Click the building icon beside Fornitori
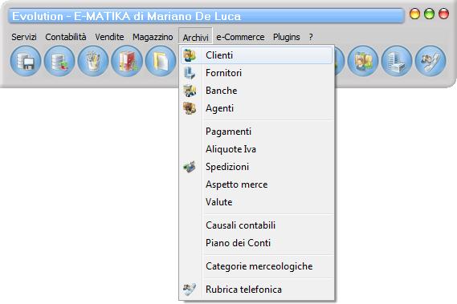 (x=190, y=73)
